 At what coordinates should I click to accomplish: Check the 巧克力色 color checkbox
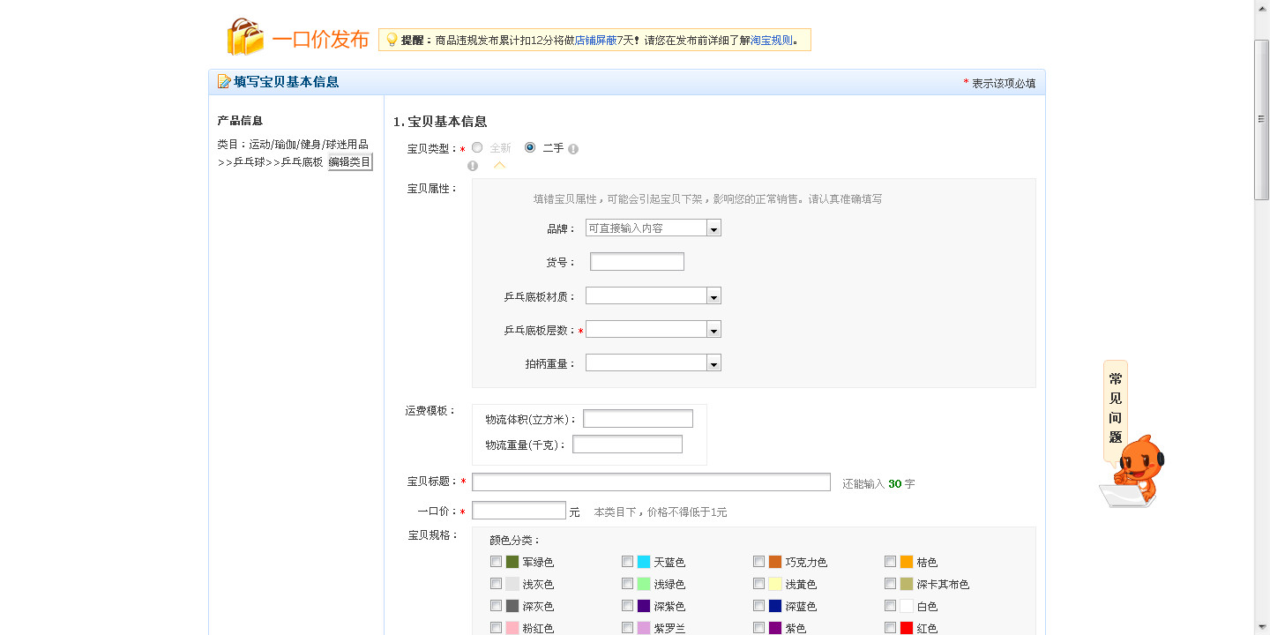coord(758,562)
